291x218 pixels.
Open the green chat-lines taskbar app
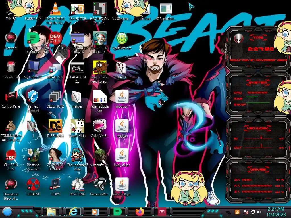(117, 212)
